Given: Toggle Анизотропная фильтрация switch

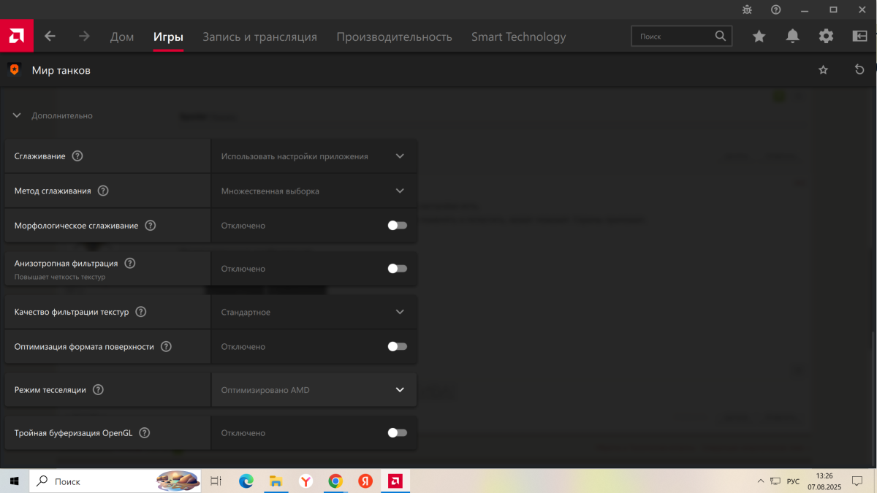Looking at the screenshot, I should (x=397, y=269).
